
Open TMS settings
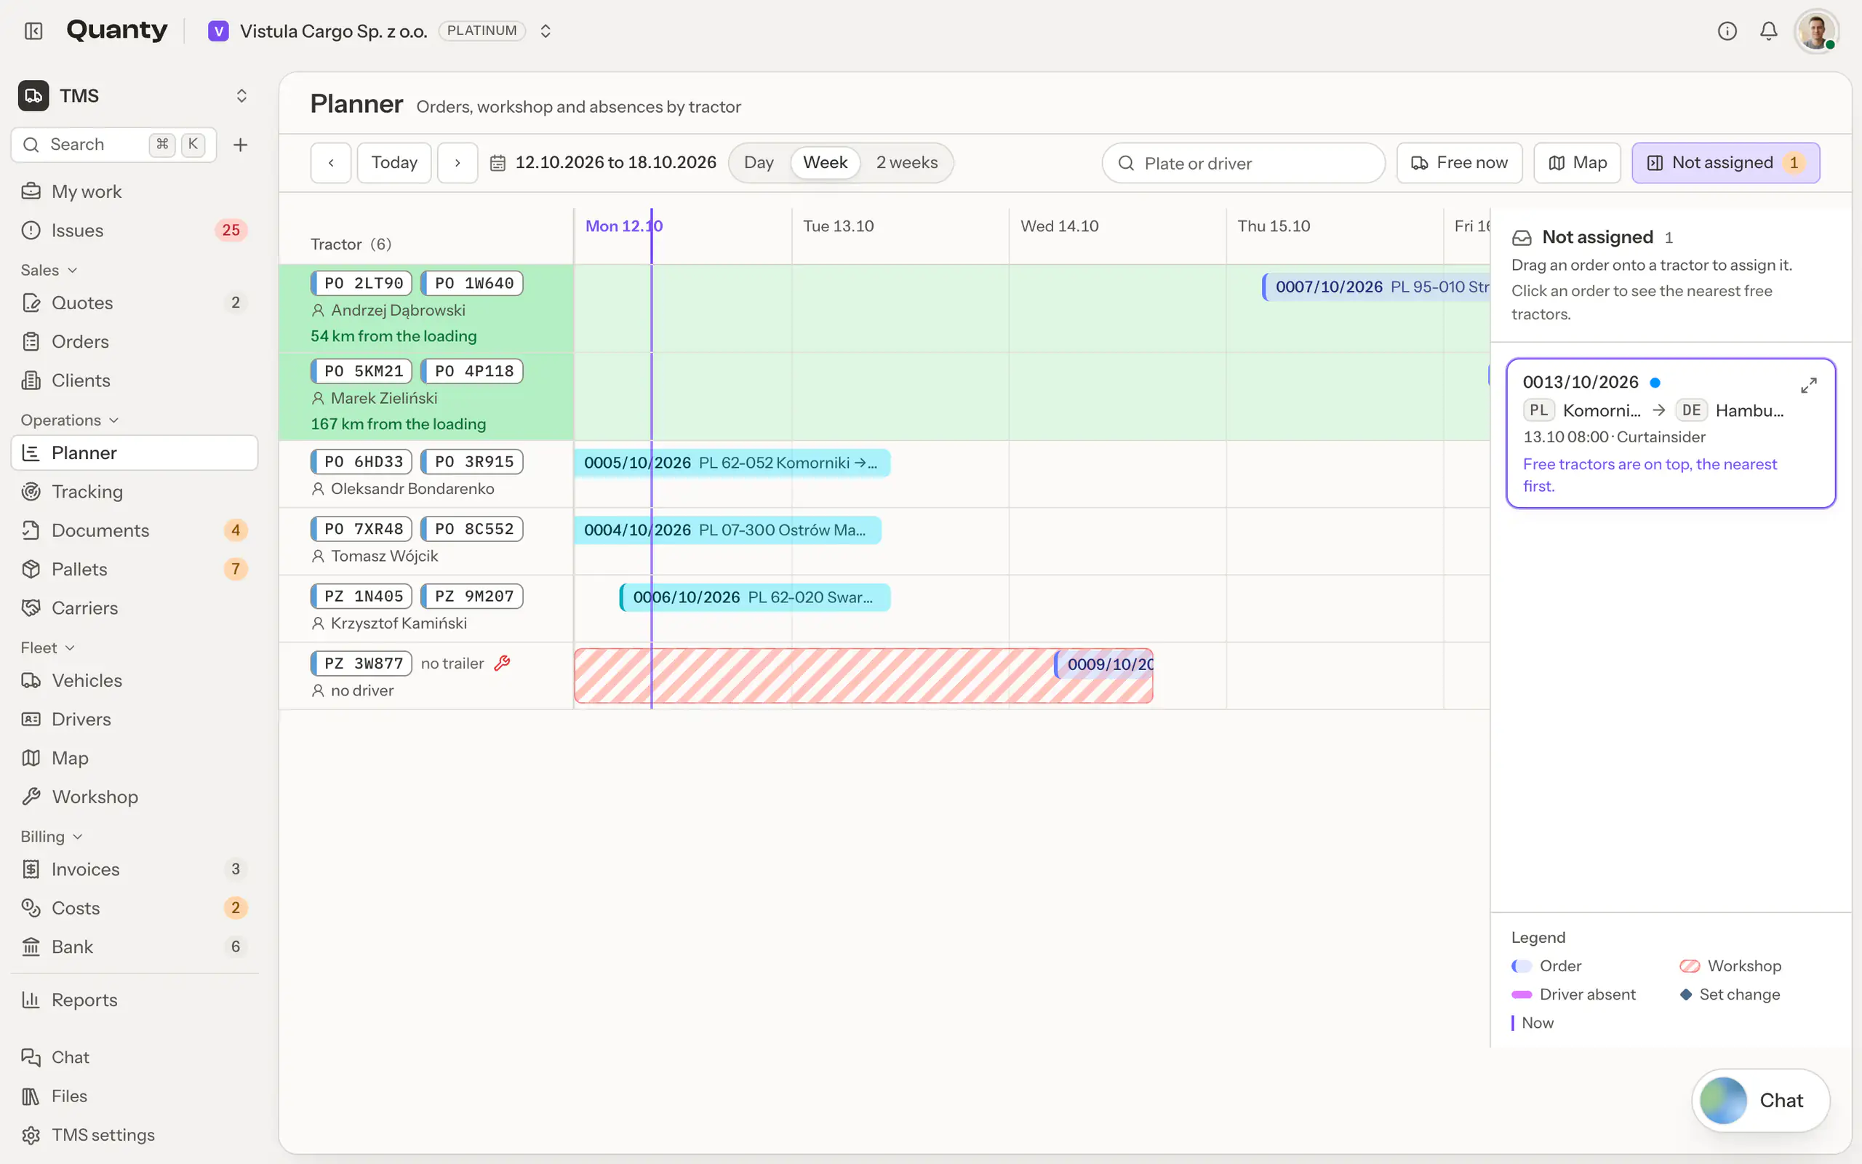click(135, 1134)
